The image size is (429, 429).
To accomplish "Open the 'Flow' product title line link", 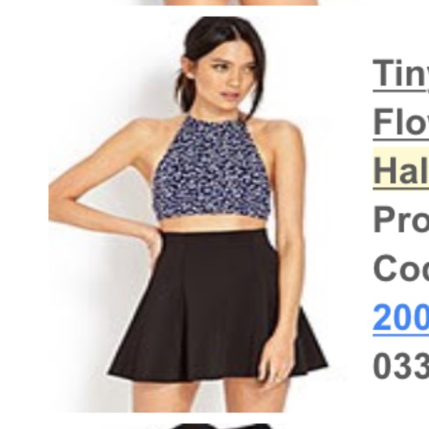I will 401,122.
